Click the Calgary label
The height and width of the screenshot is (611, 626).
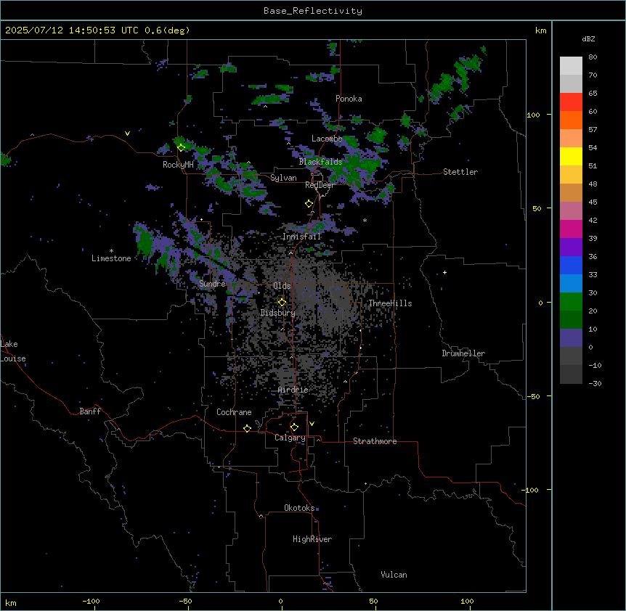tap(290, 438)
